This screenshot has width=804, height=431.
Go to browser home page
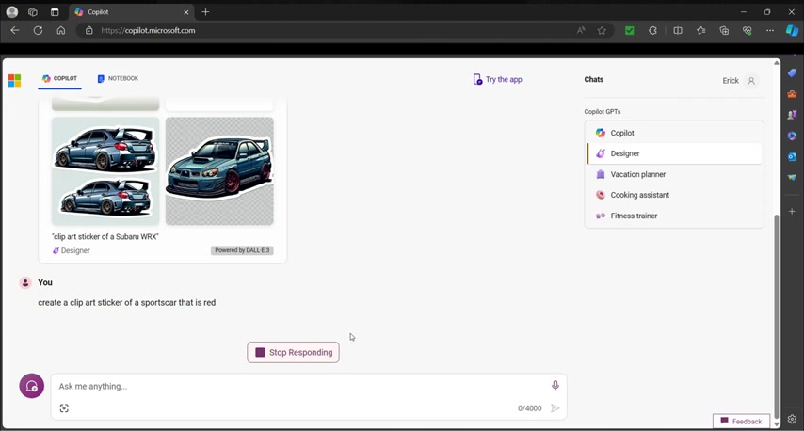(61, 30)
